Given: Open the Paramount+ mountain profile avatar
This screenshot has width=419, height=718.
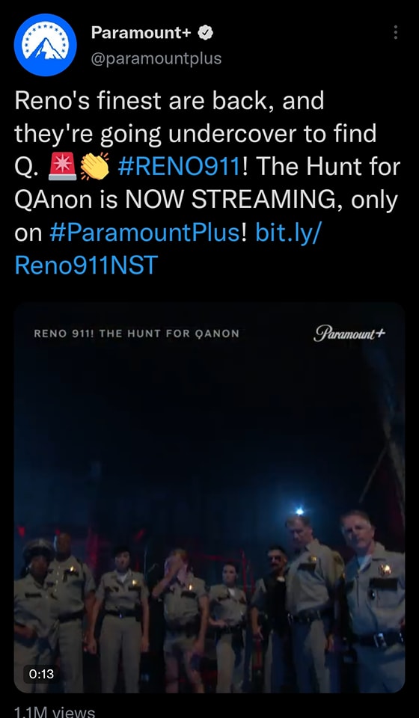Looking at the screenshot, I should coord(46,44).
